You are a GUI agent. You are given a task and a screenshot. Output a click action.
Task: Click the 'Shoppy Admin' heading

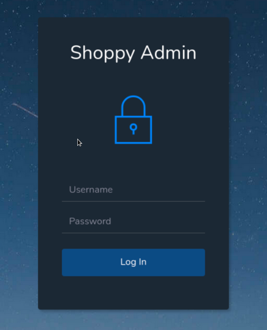133,53
